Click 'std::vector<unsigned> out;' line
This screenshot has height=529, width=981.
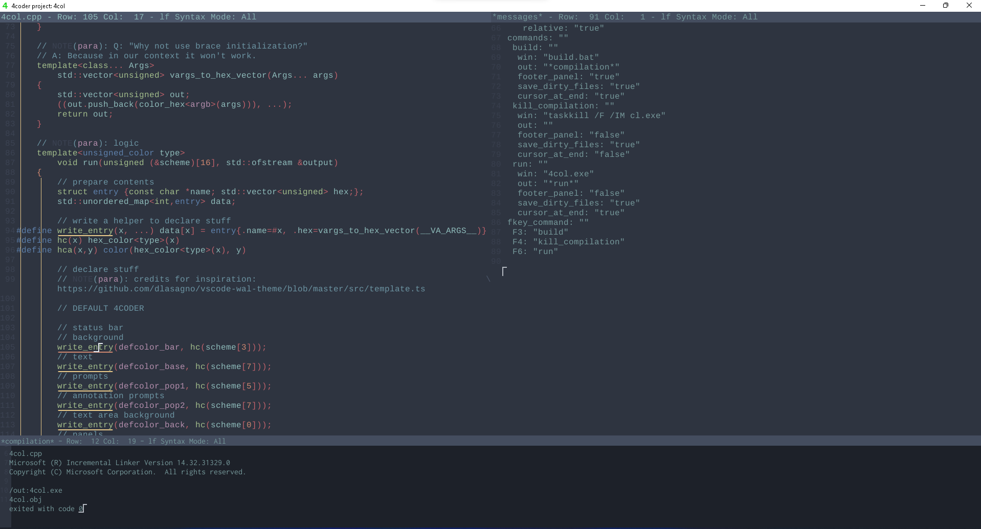tap(123, 95)
